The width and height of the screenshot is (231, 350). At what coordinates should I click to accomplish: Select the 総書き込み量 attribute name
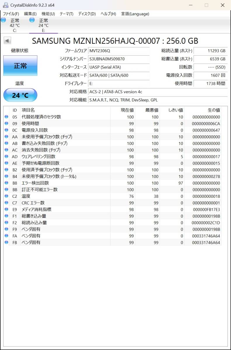click(34, 216)
